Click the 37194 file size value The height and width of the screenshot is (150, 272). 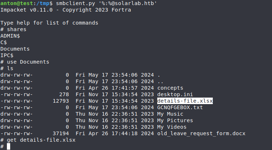(x=61, y=133)
